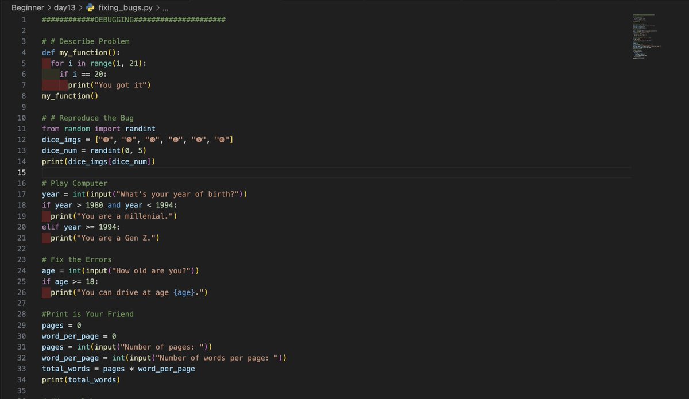
Task: Click print("You are a millenial.") line
Action: [x=114, y=216]
